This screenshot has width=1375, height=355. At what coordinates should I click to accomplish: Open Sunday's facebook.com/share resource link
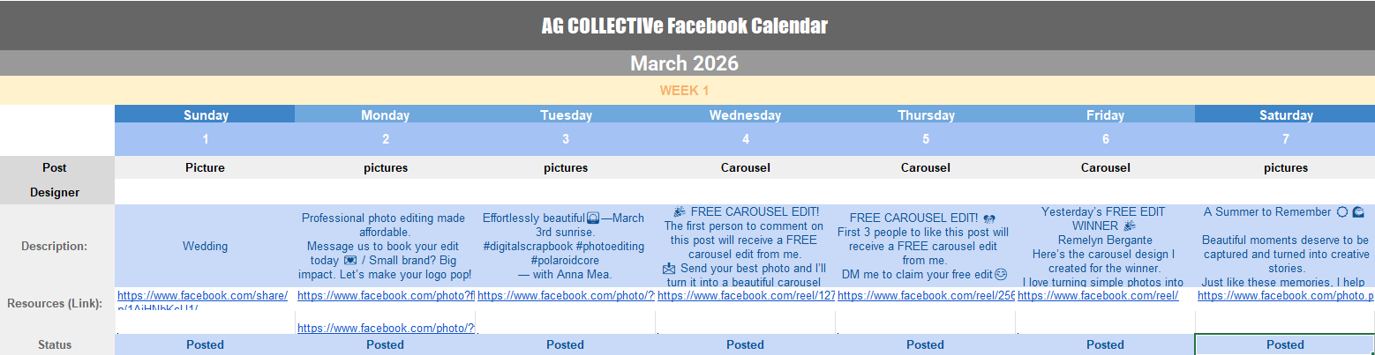point(202,296)
